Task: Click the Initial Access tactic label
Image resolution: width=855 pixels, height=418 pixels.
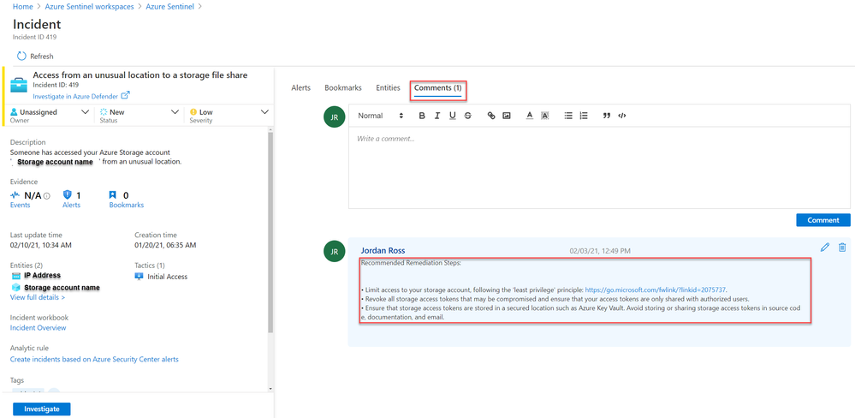Action: (x=168, y=277)
